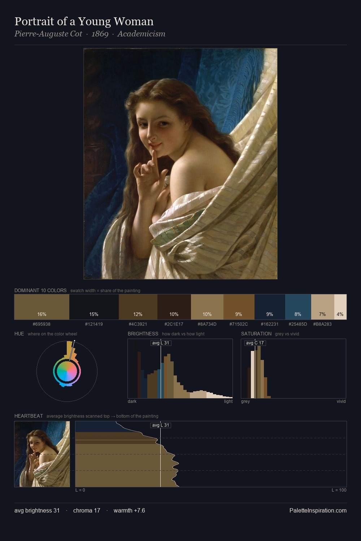The height and width of the screenshot is (541, 361).
Task: Click the "HEARTBEAT" section heading
Action: point(29,416)
